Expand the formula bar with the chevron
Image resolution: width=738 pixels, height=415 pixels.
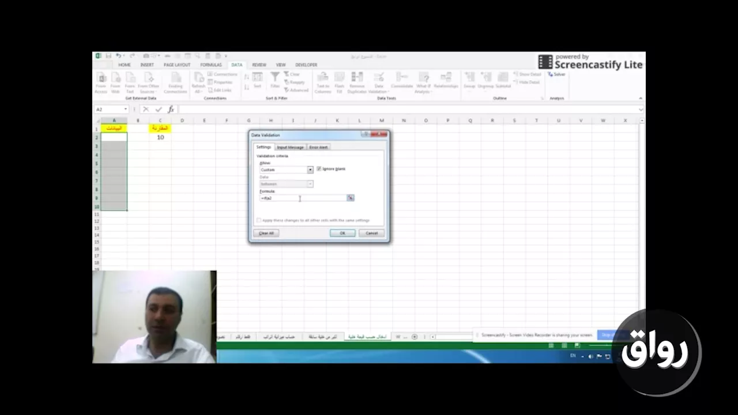point(641,110)
